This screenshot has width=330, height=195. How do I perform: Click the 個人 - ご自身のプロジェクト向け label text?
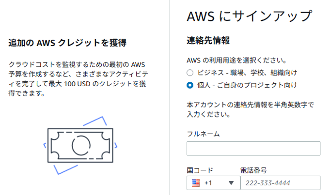247,85
